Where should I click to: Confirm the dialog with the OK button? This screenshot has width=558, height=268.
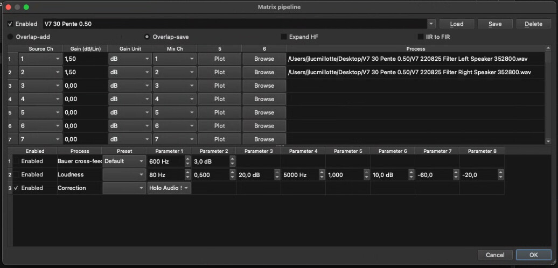coord(533,255)
